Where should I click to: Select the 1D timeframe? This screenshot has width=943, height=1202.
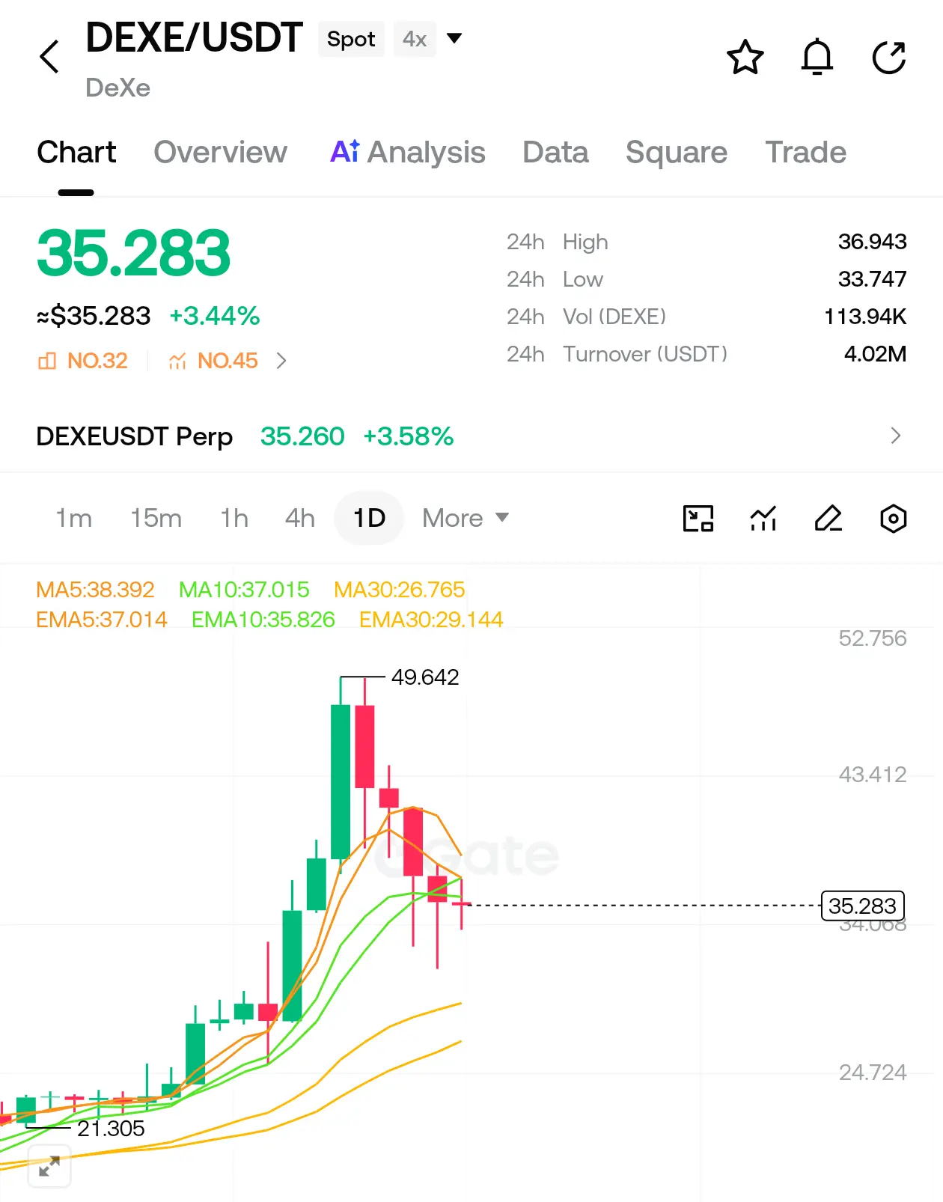click(x=369, y=518)
